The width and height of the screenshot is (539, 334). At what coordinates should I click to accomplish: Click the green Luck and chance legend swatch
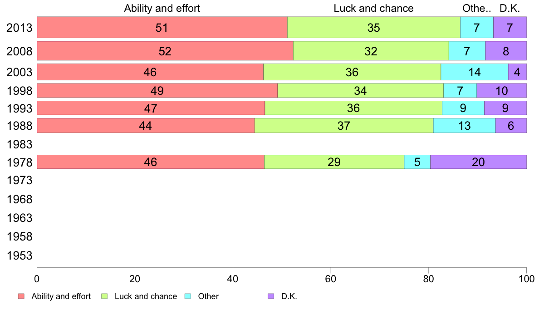tap(104, 296)
